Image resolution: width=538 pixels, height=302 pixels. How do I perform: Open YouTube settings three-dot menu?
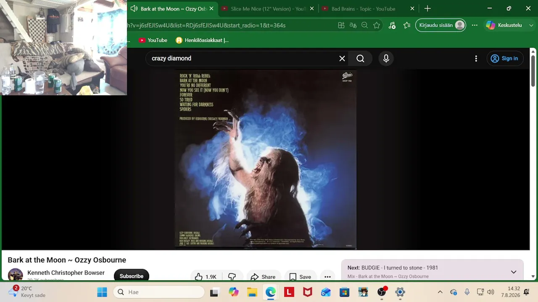click(476, 59)
